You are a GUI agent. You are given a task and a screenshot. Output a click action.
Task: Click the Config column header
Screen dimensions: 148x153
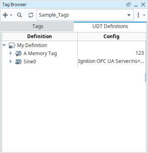pos(112,37)
